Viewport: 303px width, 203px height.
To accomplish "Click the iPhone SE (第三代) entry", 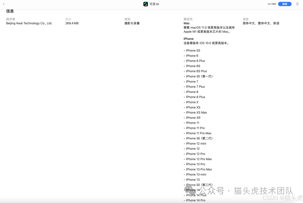I will point(199,185).
